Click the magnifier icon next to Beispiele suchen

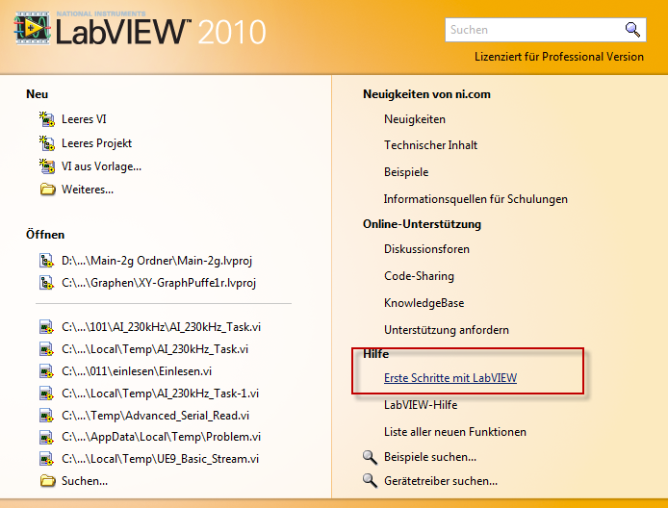click(x=370, y=457)
